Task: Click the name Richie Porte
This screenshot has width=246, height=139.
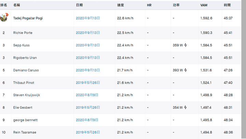Action: [23, 33]
